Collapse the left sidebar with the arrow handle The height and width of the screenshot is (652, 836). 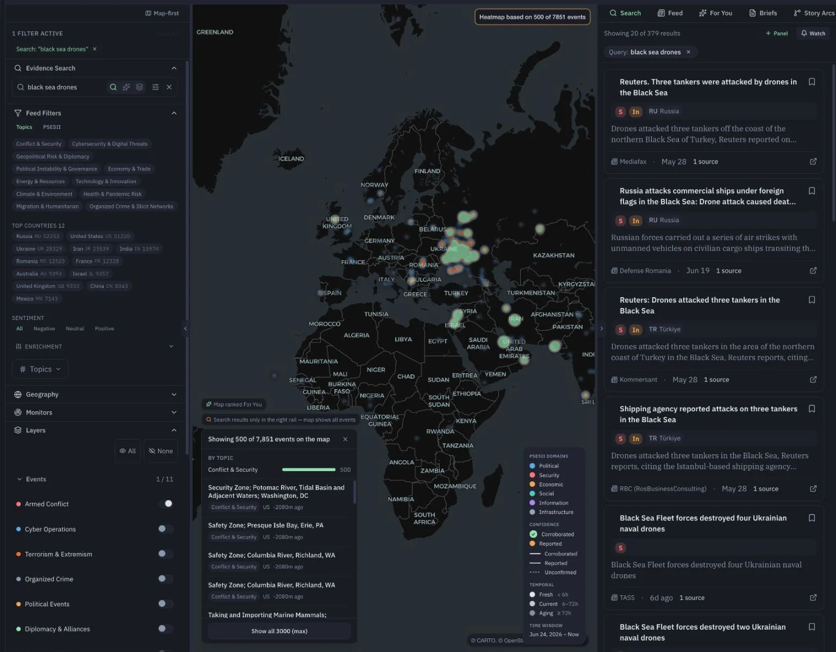pyautogui.click(x=185, y=328)
